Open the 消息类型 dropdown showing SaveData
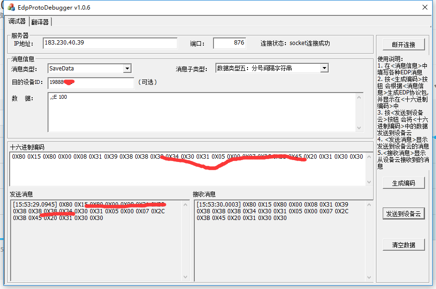The width and height of the screenshot is (436, 289). 128,68
